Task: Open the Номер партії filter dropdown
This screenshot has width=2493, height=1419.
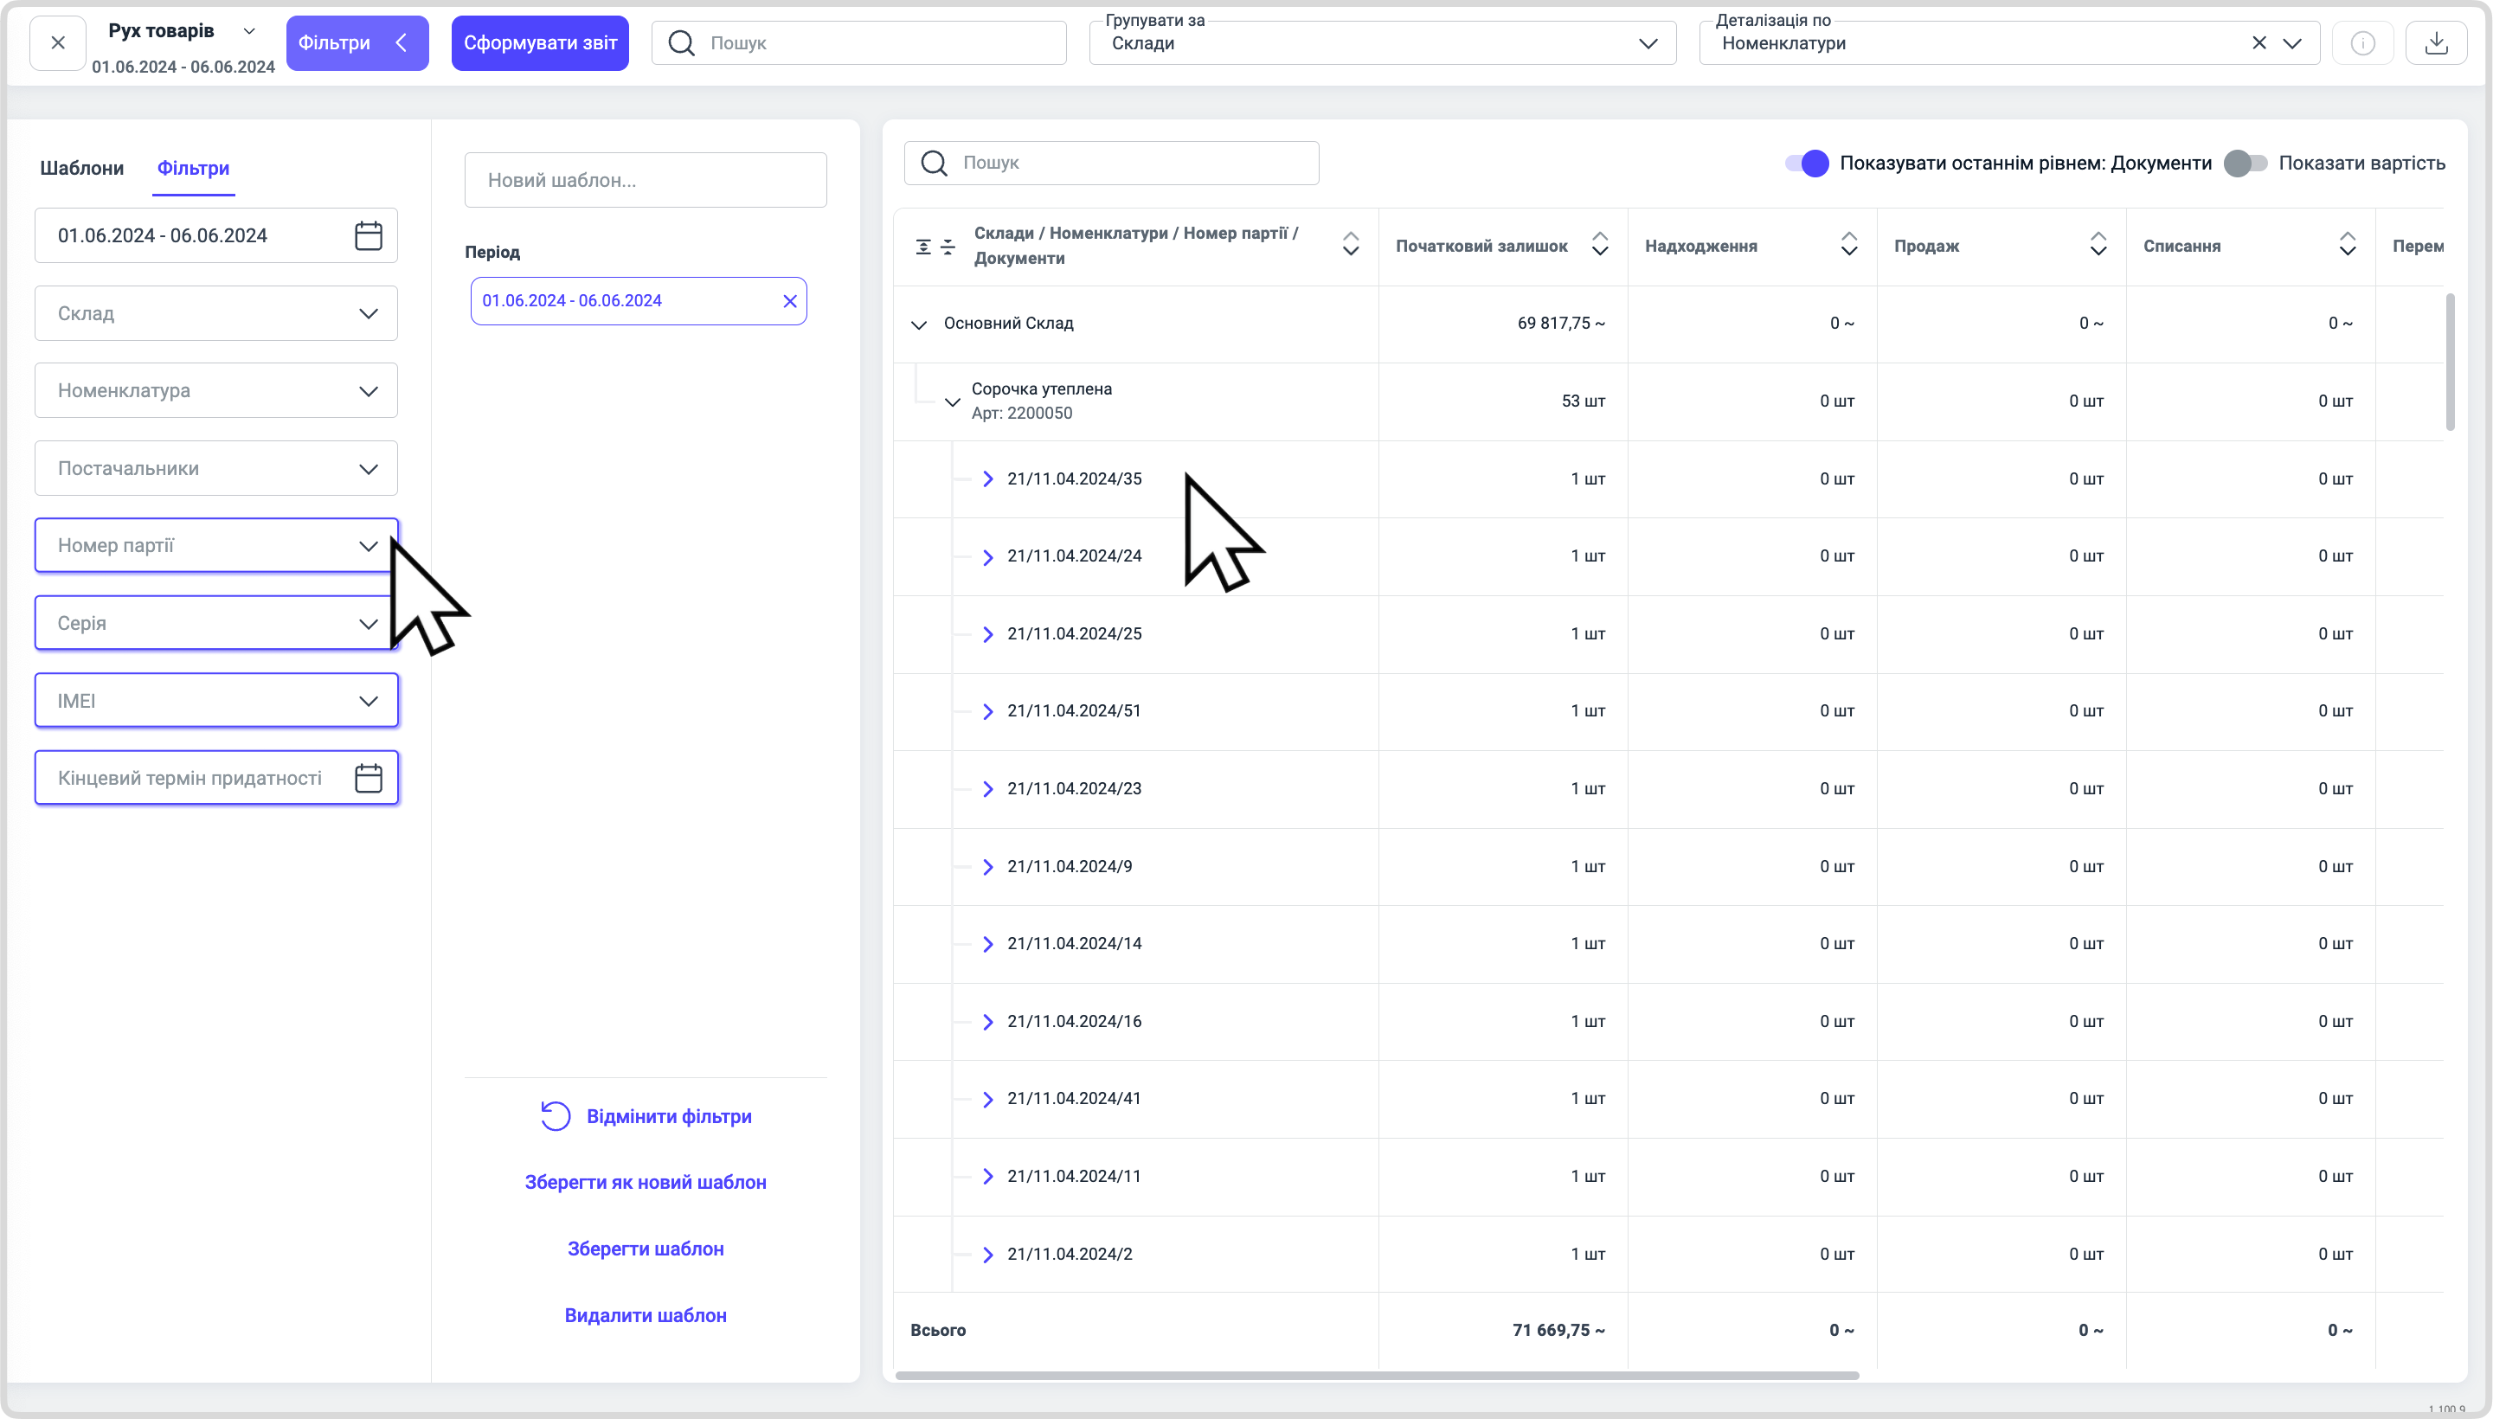Action: (216, 546)
